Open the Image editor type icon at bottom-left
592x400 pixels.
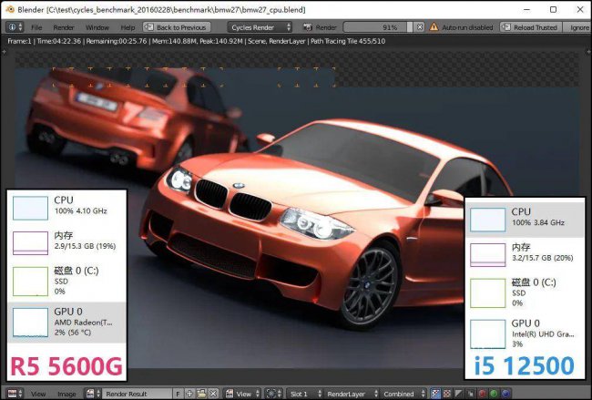coord(15,394)
